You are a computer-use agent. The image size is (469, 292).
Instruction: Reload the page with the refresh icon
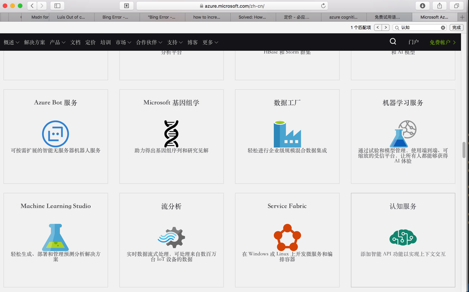point(323,6)
